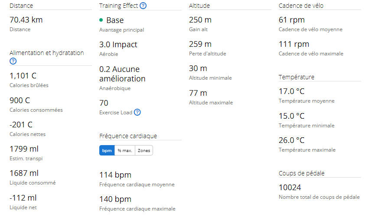Select the 140 bpm maximum heart rate
The width and height of the screenshot is (385, 217).
click(x=115, y=199)
